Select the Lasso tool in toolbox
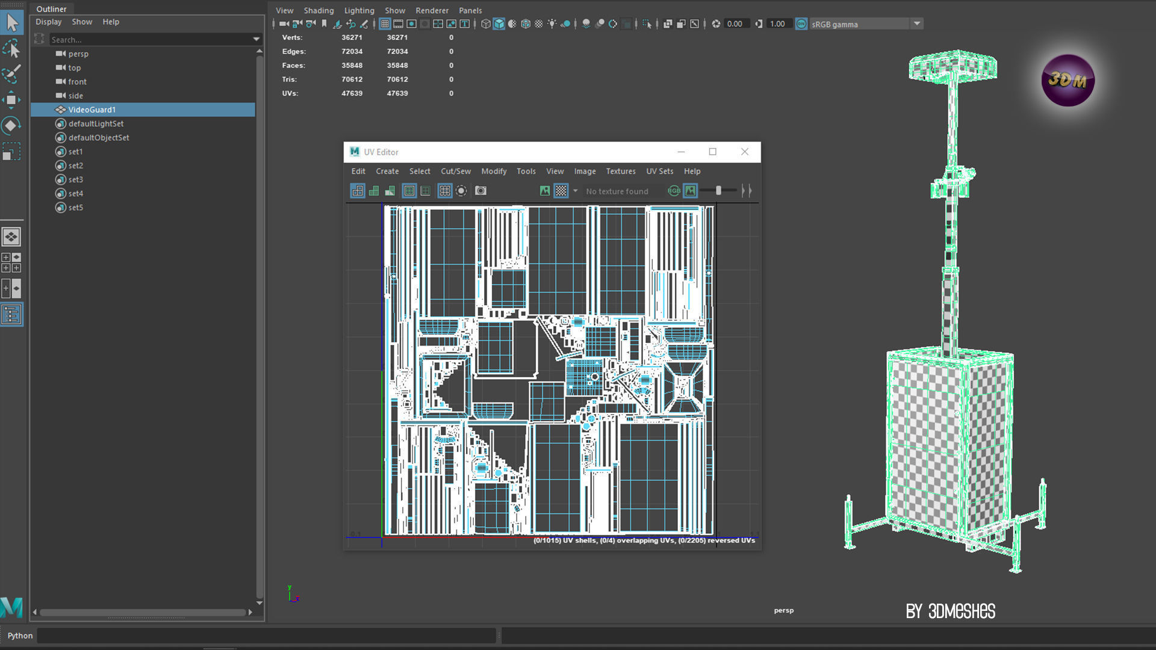1156x650 pixels. click(x=11, y=48)
